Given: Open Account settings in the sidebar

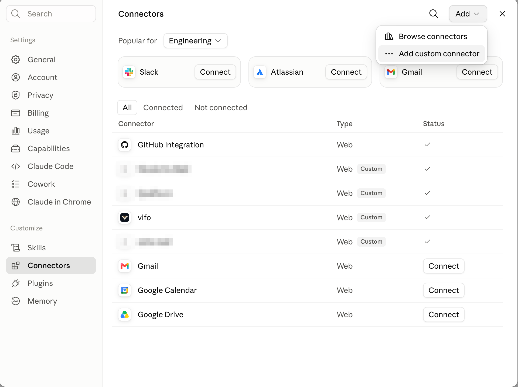Looking at the screenshot, I should [51, 77].
